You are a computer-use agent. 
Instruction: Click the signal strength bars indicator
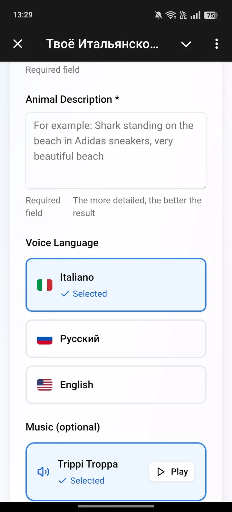[x=195, y=15]
